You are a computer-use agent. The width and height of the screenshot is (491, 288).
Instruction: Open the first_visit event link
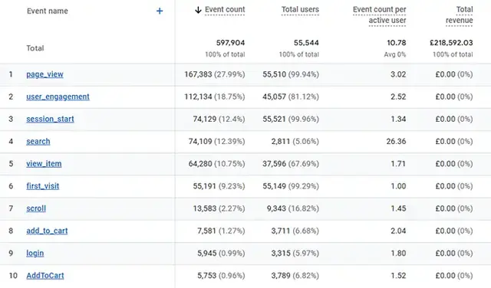[43, 186]
